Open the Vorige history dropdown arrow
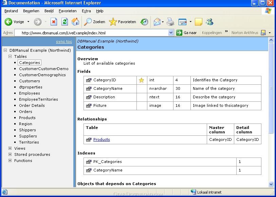276x197 pixels. click(x=28, y=22)
